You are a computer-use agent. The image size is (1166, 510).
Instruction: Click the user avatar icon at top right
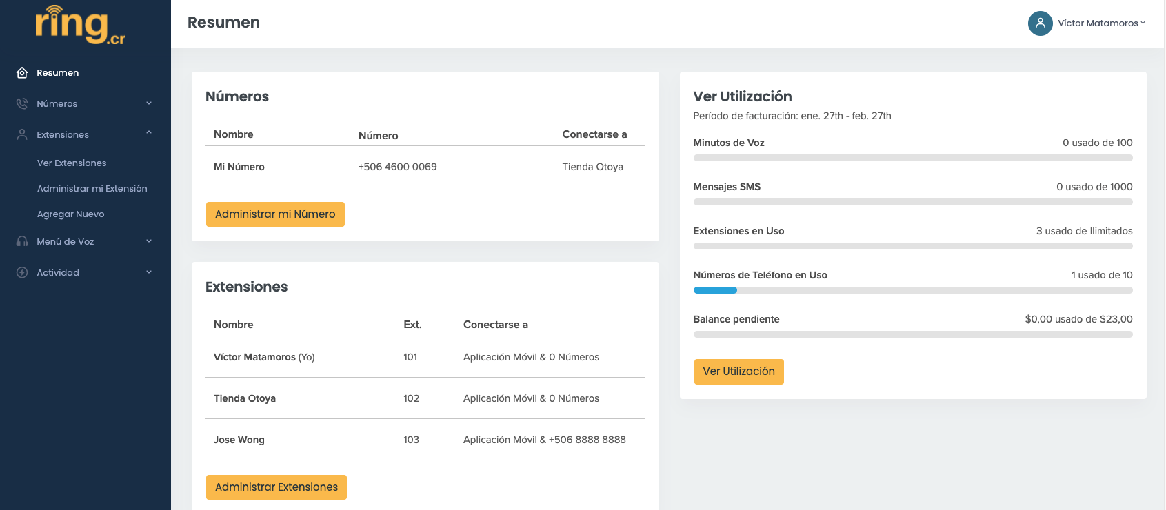1040,23
